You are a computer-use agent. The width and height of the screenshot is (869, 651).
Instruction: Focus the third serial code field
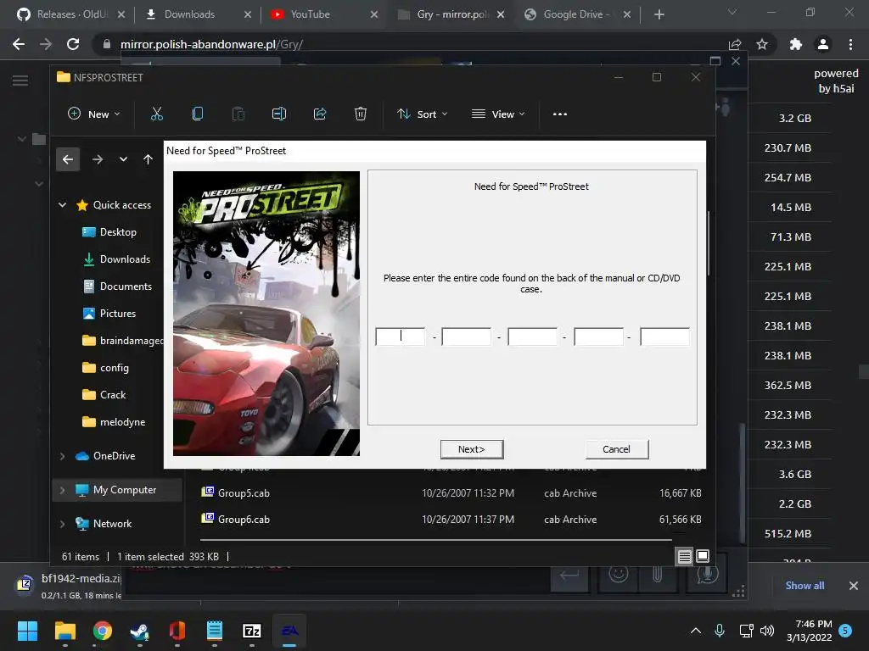532,336
